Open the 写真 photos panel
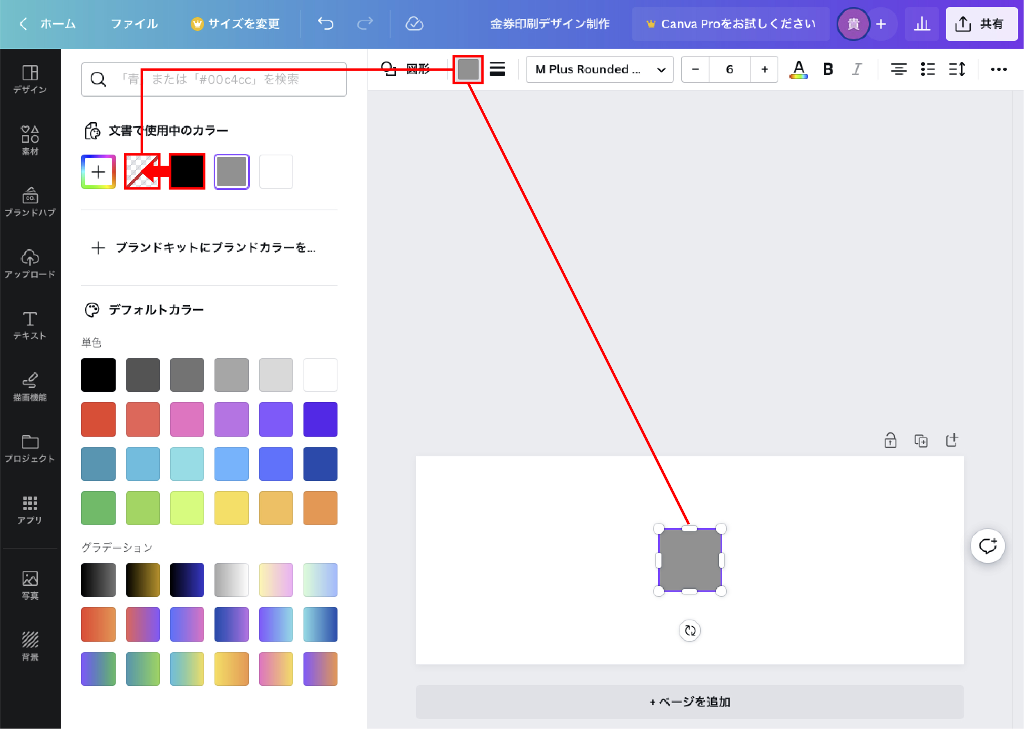 tap(30, 585)
